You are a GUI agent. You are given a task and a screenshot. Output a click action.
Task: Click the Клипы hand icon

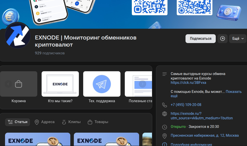(x=64, y=122)
